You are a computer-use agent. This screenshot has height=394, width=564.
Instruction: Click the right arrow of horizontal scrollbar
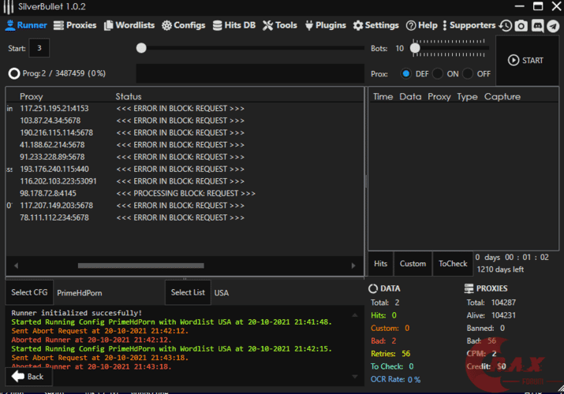pos(353,266)
